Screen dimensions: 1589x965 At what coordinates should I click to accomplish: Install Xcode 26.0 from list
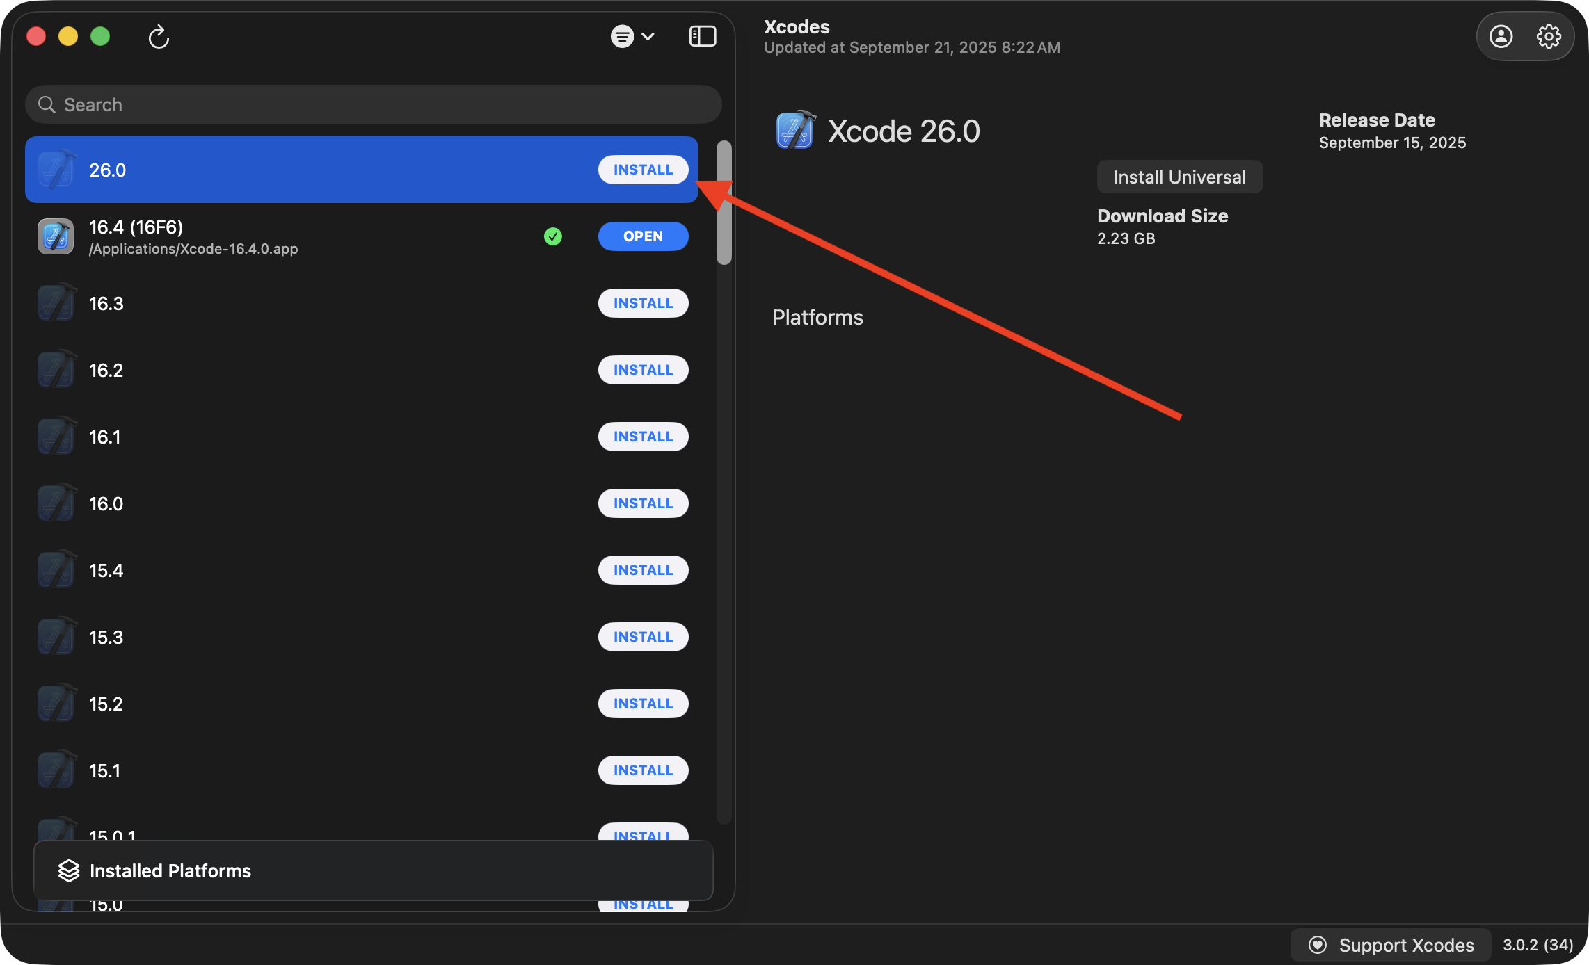tap(643, 170)
